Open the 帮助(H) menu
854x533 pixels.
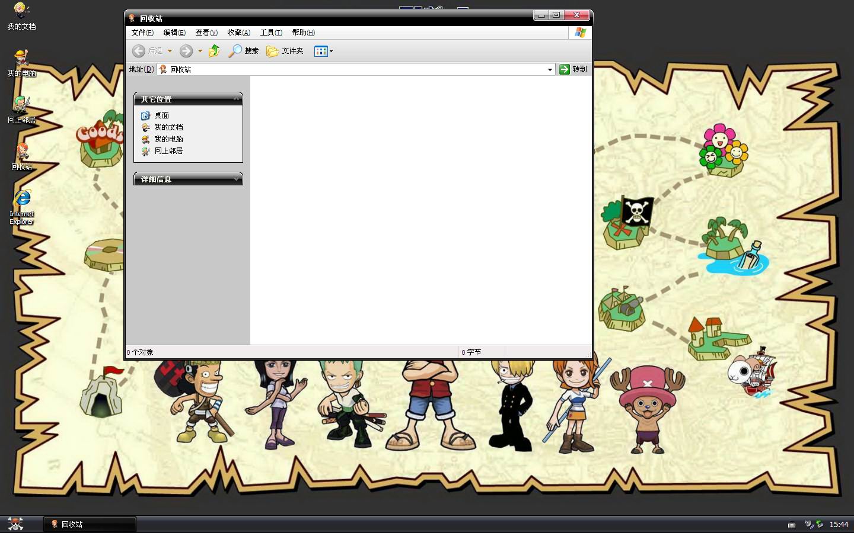(303, 33)
